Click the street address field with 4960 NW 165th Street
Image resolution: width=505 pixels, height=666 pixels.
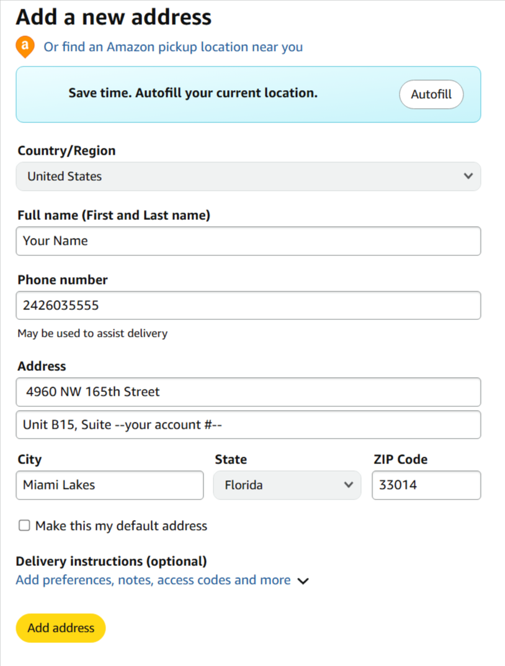click(x=248, y=392)
